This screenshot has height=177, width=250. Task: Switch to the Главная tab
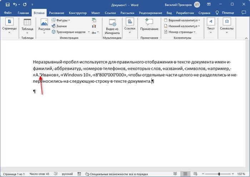tap(23, 13)
